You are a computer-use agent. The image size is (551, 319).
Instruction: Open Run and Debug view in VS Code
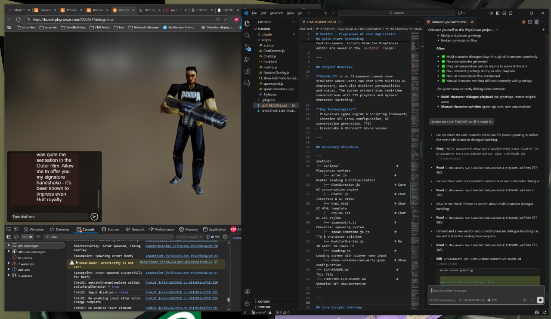[247, 59]
